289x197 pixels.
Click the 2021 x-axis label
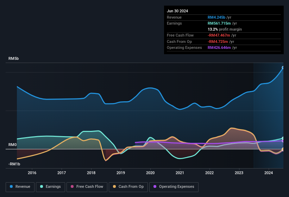pos(180,173)
